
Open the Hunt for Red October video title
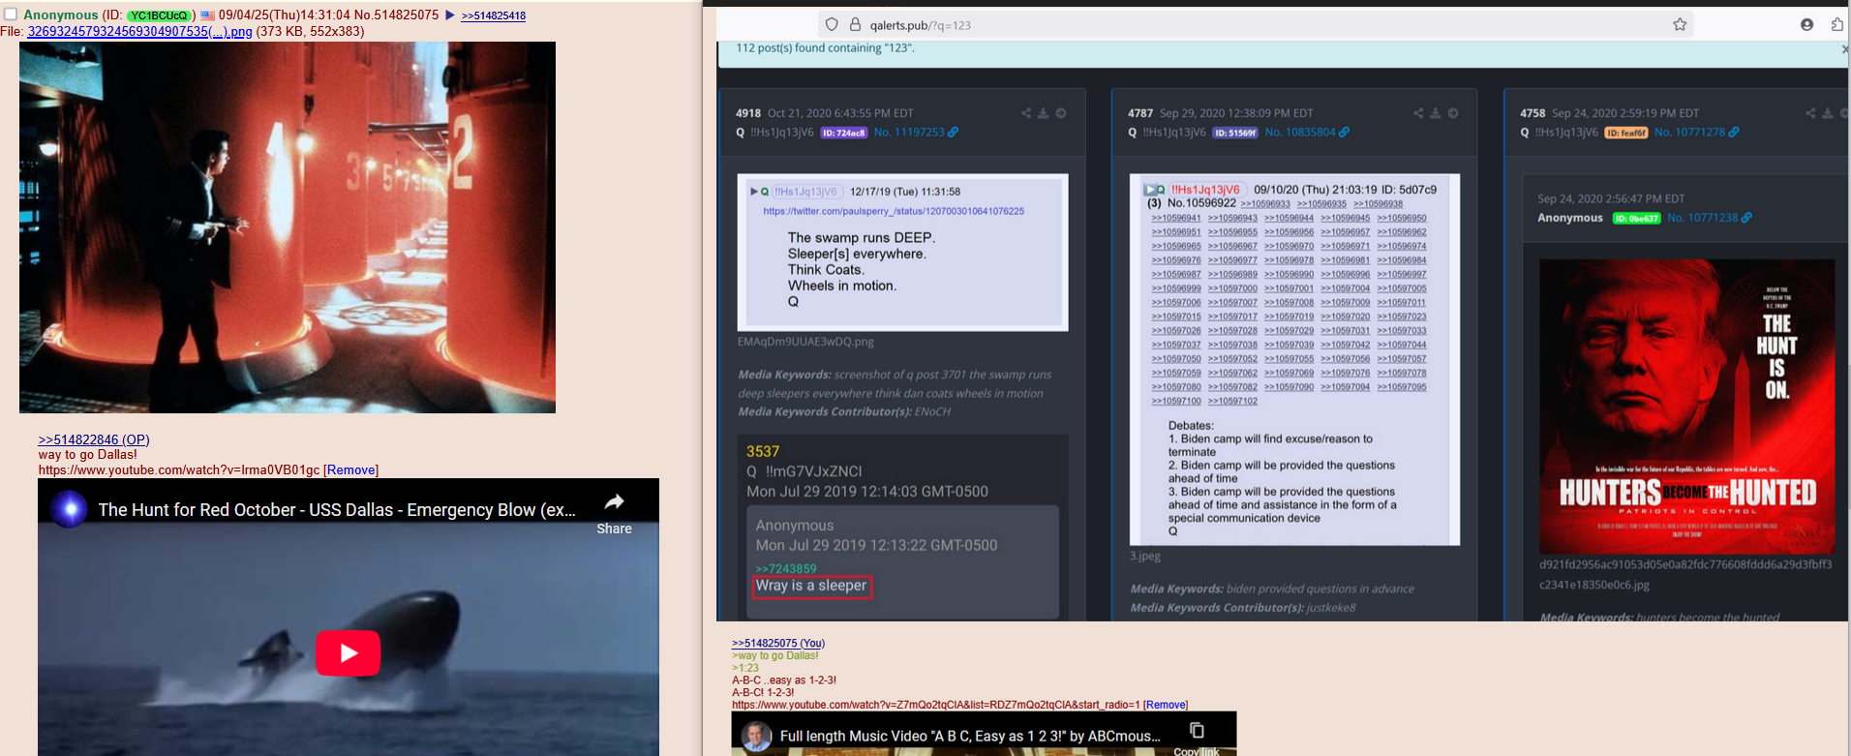click(x=337, y=510)
